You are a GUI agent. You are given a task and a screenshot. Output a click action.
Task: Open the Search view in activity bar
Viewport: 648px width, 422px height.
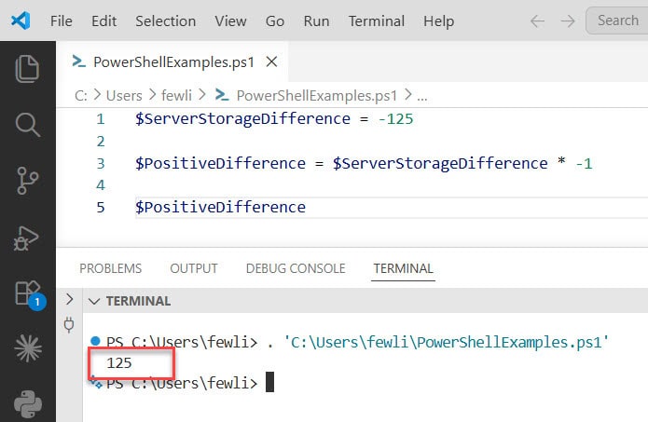coord(27,125)
